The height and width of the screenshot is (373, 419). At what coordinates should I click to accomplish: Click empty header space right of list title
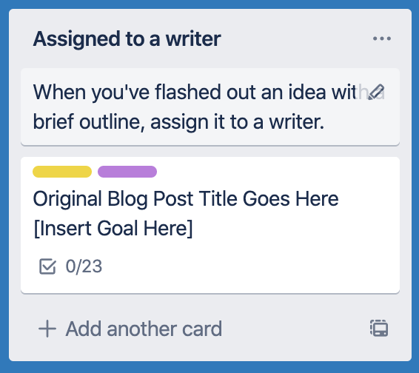pyautogui.click(x=294, y=39)
